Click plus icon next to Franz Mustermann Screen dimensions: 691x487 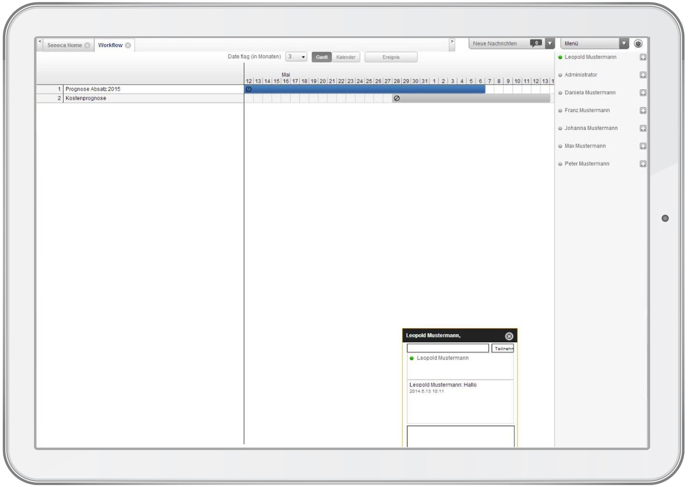click(x=643, y=111)
